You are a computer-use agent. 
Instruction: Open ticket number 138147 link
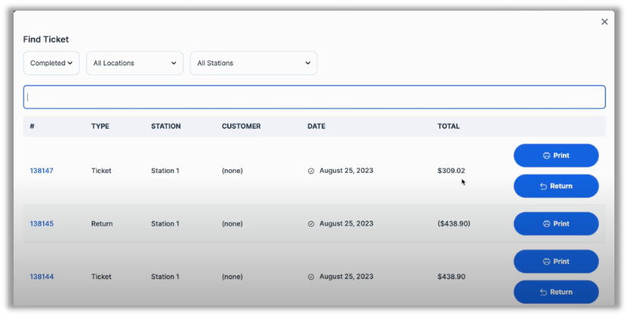(42, 171)
